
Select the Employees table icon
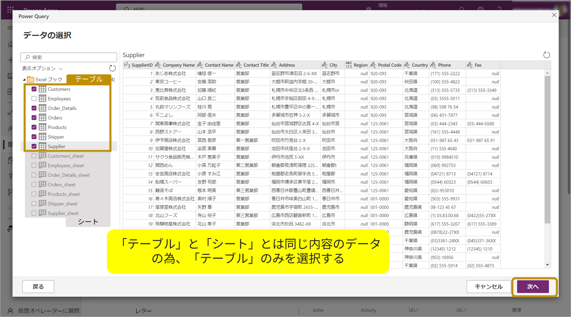43,98
